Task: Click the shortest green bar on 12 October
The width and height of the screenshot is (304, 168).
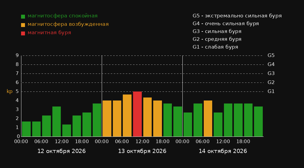Action: click(x=67, y=130)
